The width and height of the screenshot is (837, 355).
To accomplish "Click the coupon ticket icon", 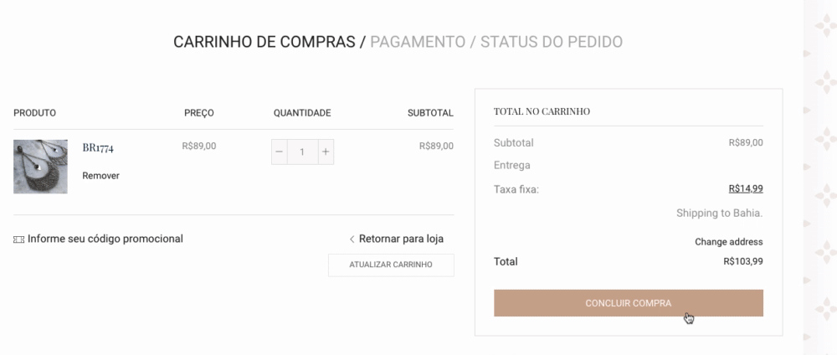I will (18, 239).
